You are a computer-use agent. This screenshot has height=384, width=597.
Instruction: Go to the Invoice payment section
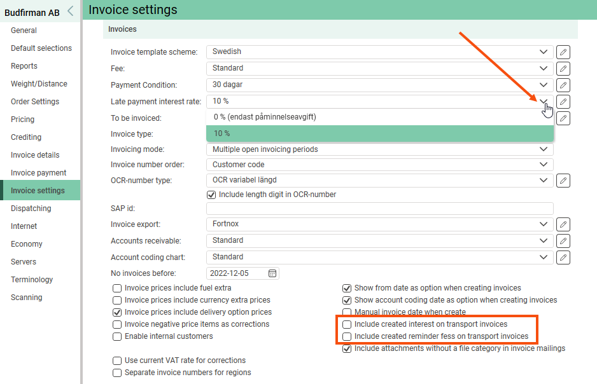tap(39, 173)
